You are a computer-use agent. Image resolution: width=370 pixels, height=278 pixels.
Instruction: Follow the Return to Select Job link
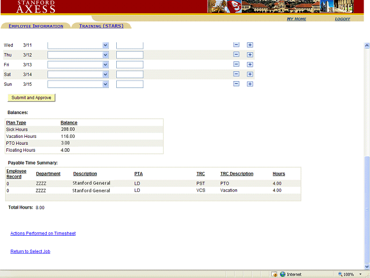(34, 251)
